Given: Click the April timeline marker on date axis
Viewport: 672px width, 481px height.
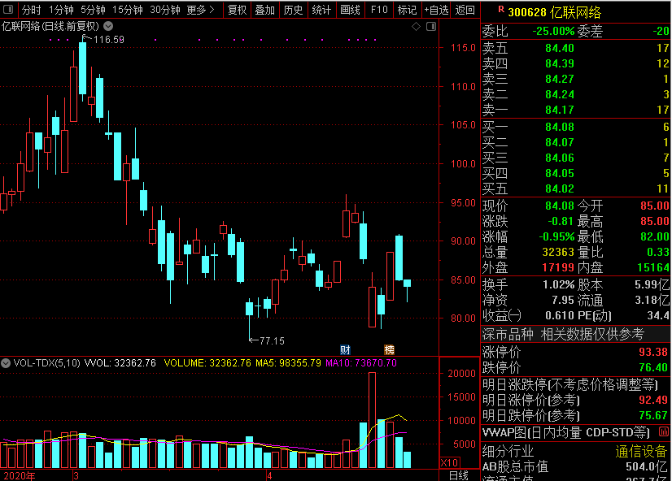Looking at the screenshot, I should (x=269, y=475).
